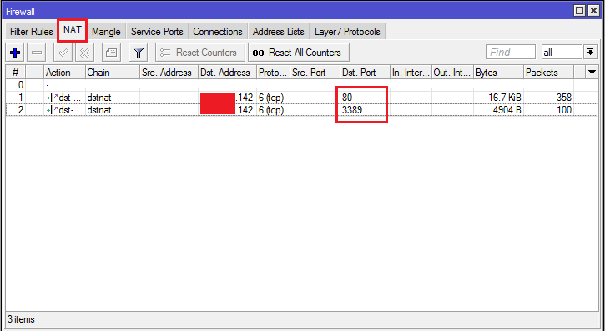Sort by the Chain column header
Image resolution: width=605 pixels, height=331 pixels.
pyautogui.click(x=113, y=73)
